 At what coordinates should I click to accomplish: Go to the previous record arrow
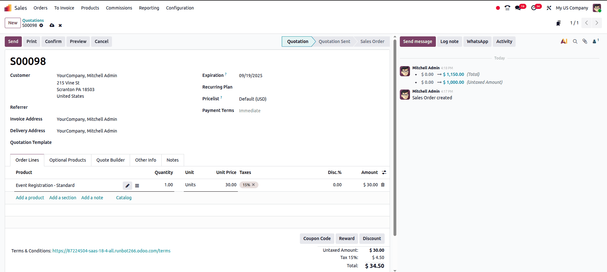(x=586, y=23)
